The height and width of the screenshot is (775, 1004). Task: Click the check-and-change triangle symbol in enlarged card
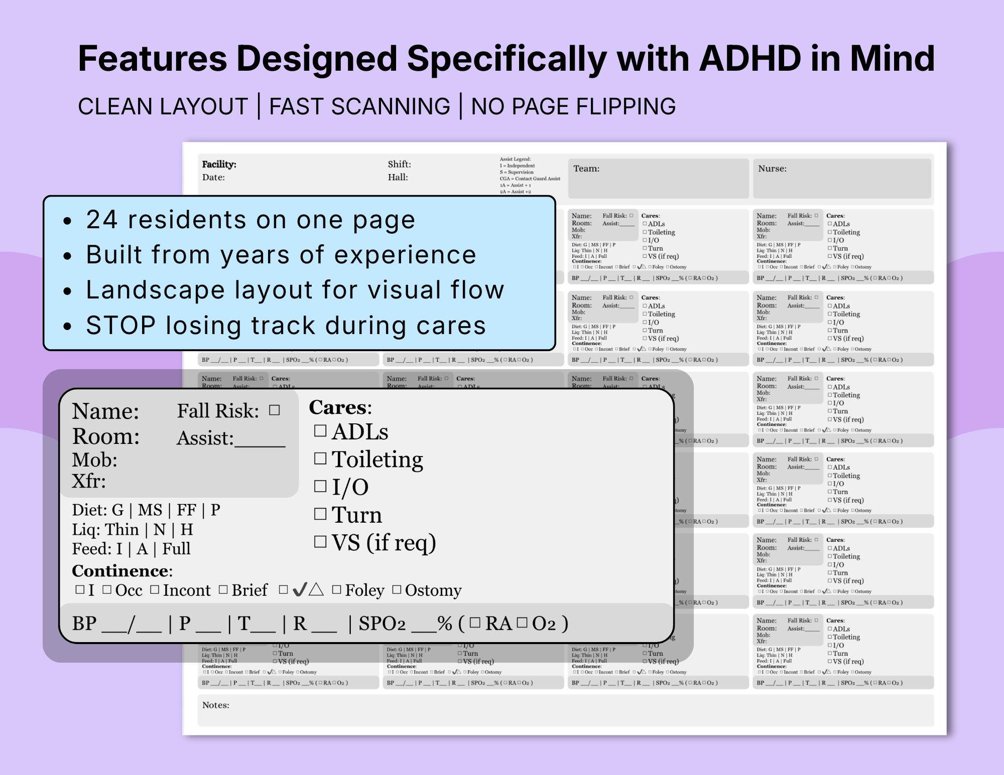(x=308, y=589)
